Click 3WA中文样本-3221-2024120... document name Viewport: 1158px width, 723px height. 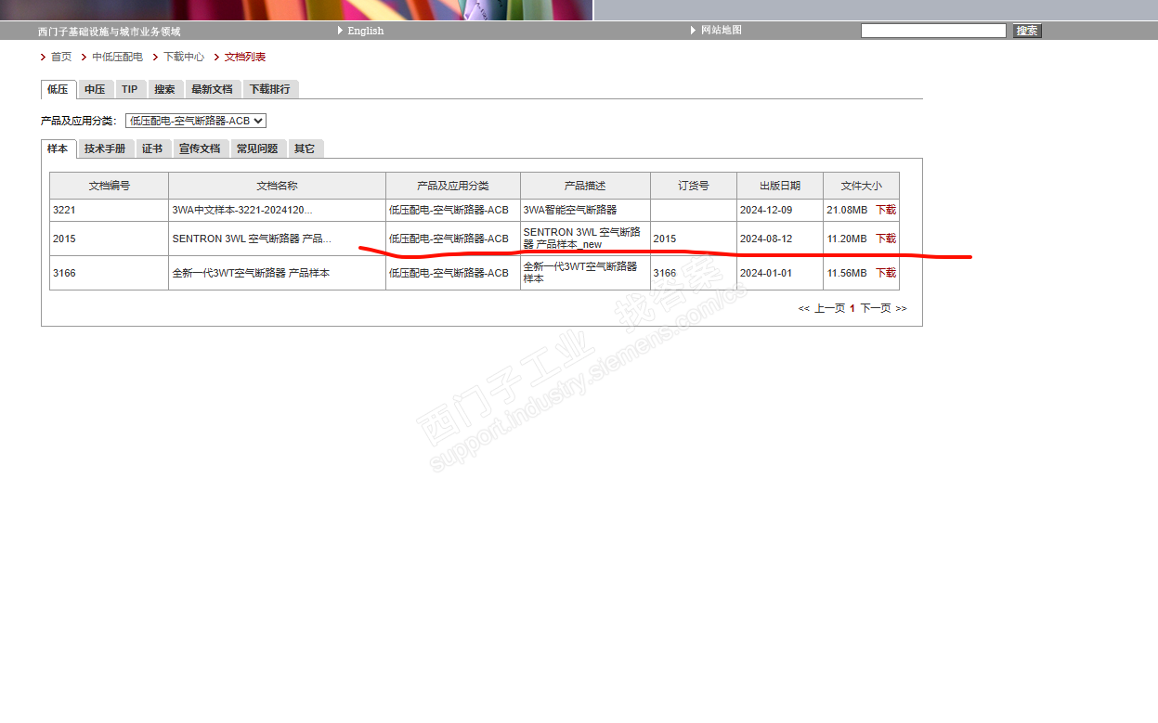click(242, 210)
